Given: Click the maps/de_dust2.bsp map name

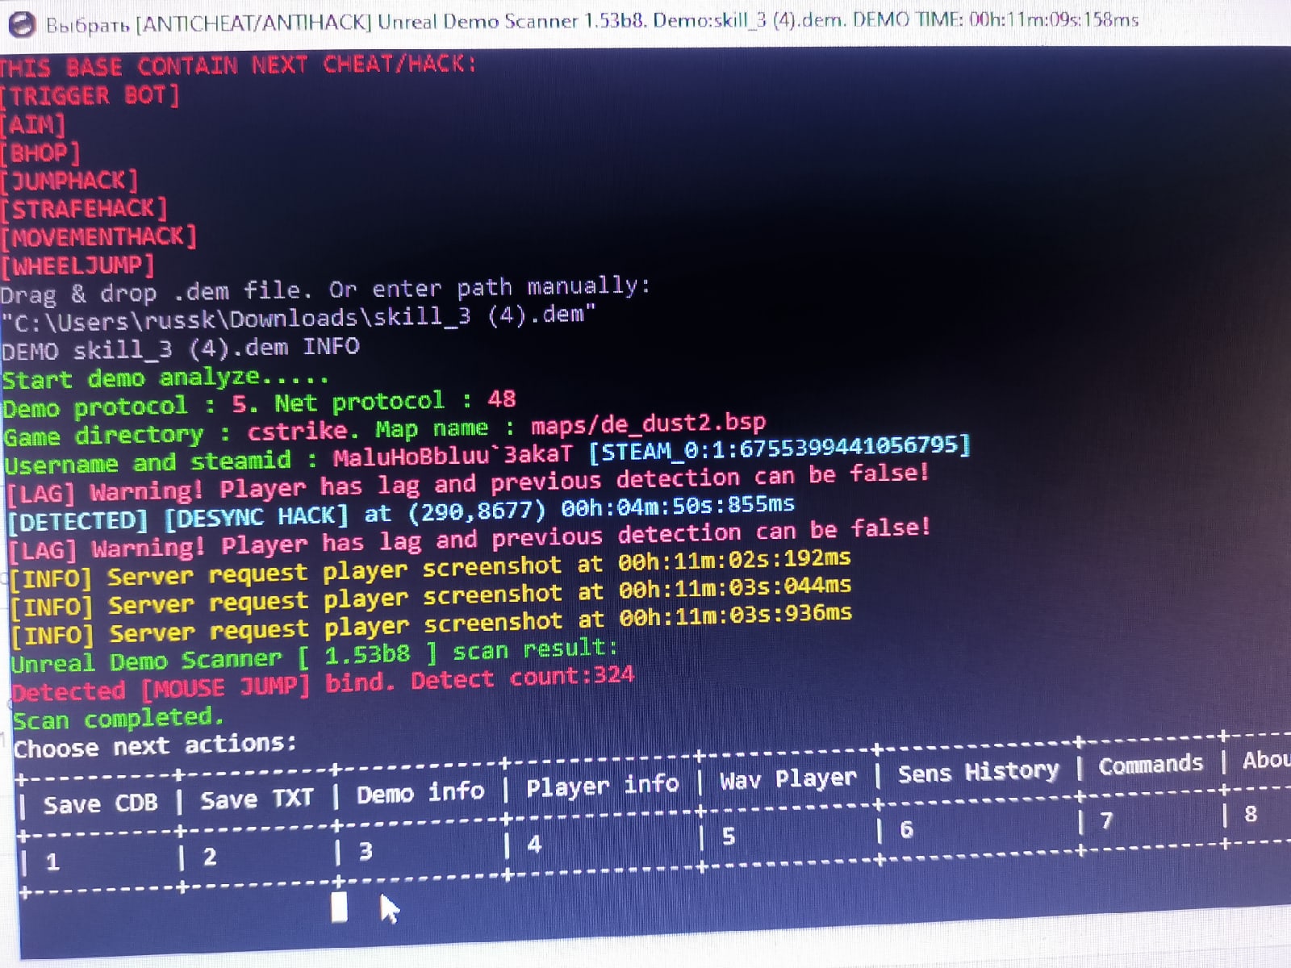Looking at the screenshot, I should coord(648,423).
